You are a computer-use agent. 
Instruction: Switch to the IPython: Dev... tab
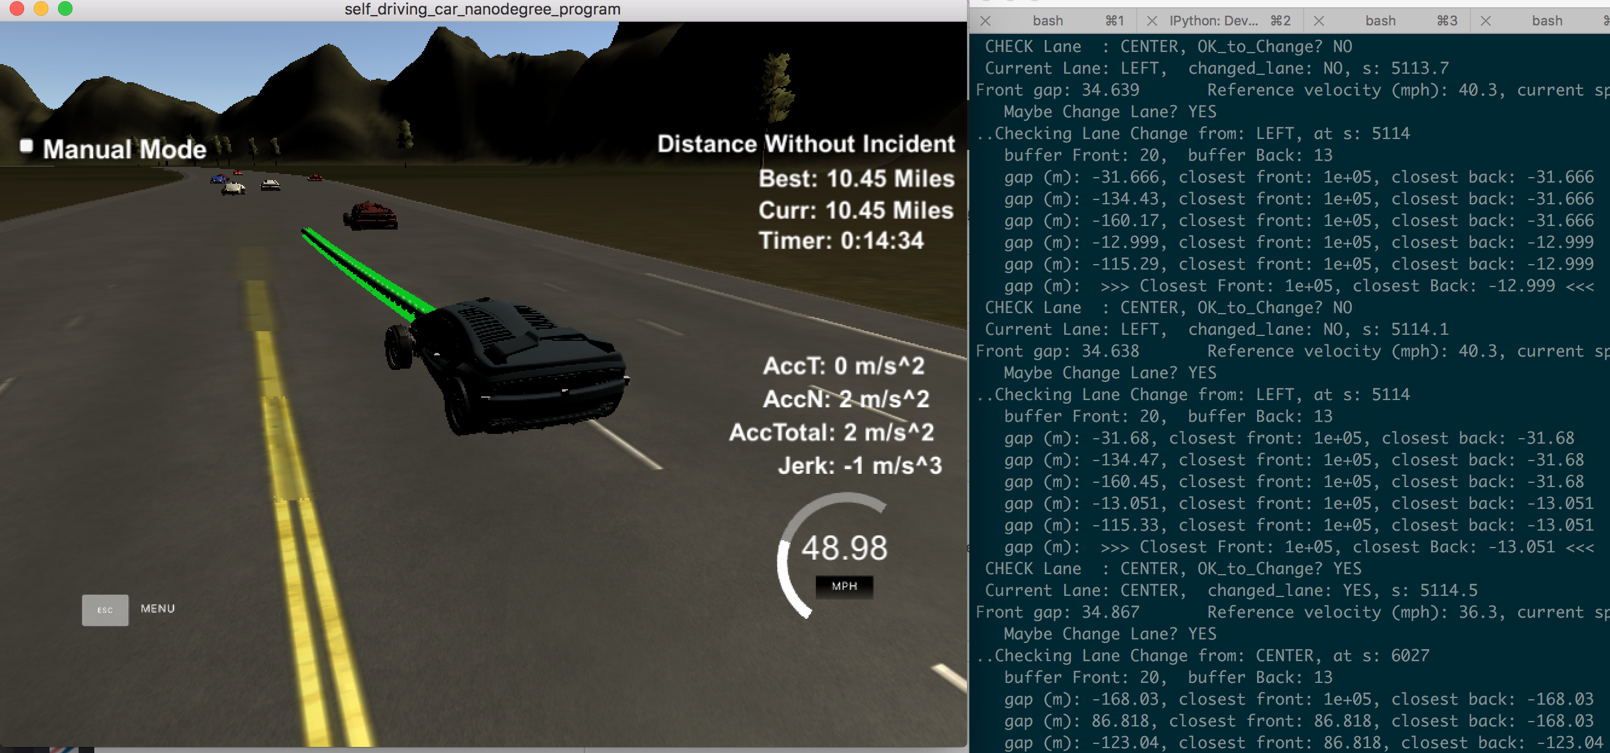1214,21
